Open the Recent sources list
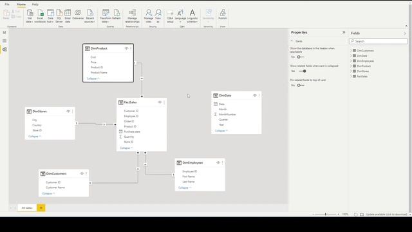This screenshot has width=412, height=232. [x=89, y=15]
